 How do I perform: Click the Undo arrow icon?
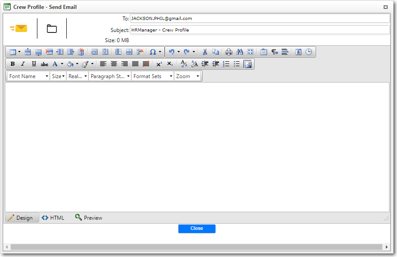(x=171, y=52)
